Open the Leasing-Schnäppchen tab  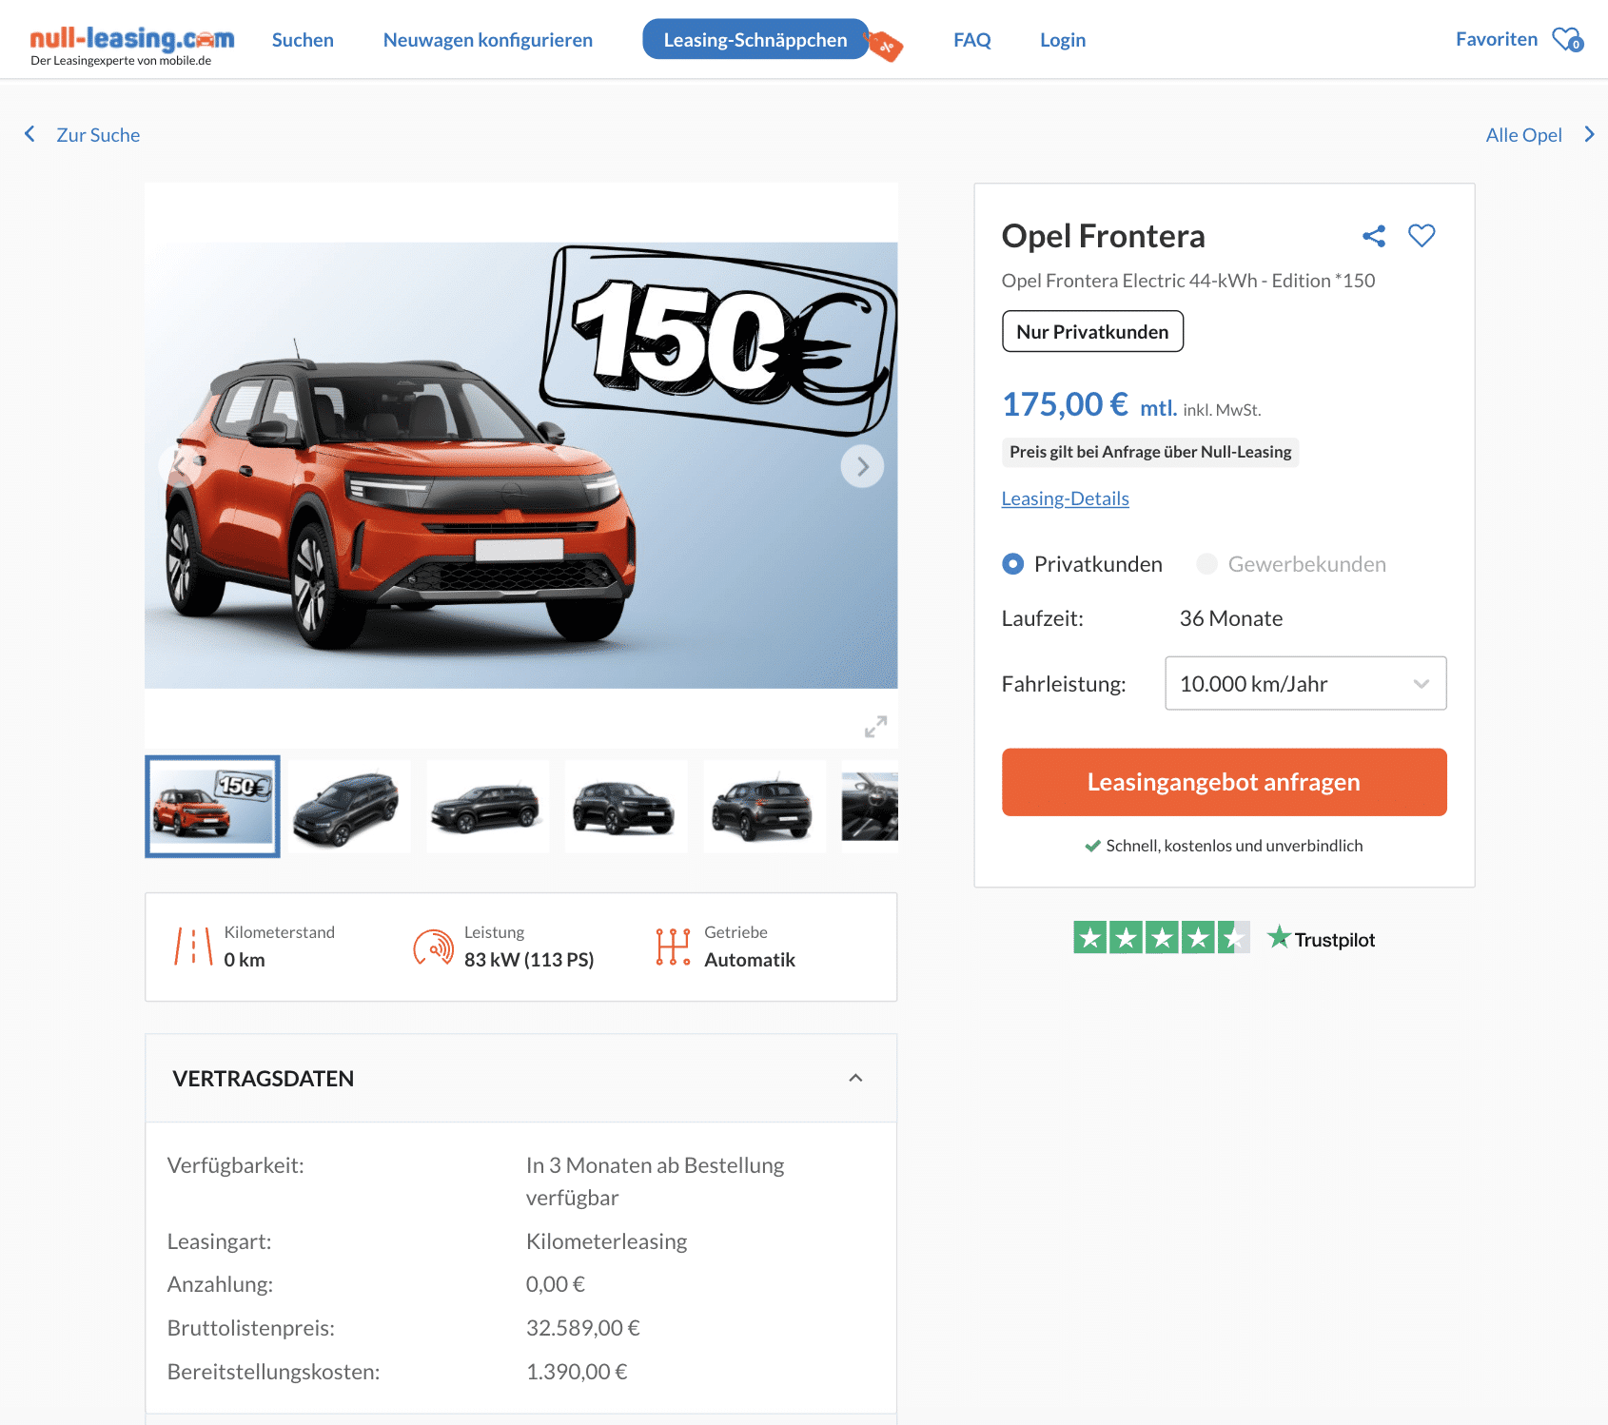pos(755,40)
